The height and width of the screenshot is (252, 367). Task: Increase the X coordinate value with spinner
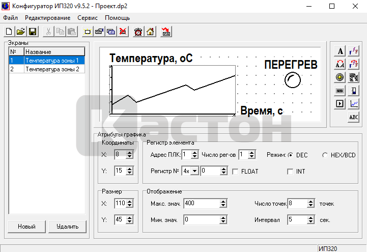click(129, 152)
